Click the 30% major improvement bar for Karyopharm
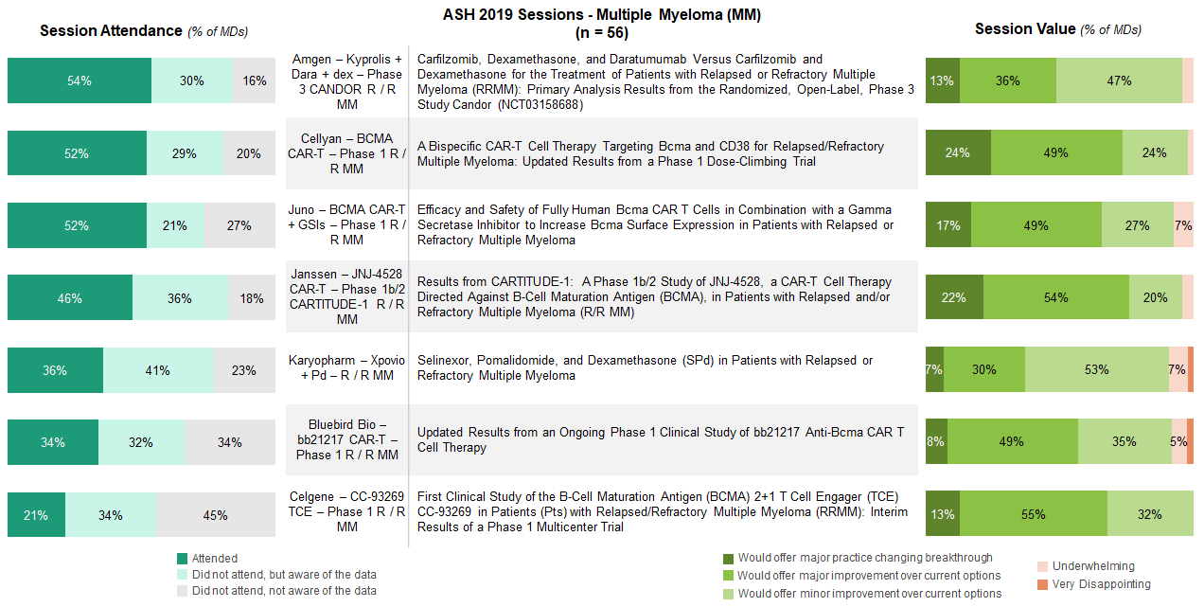The width and height of the screenshot is (1204, 607). (984, 369)
